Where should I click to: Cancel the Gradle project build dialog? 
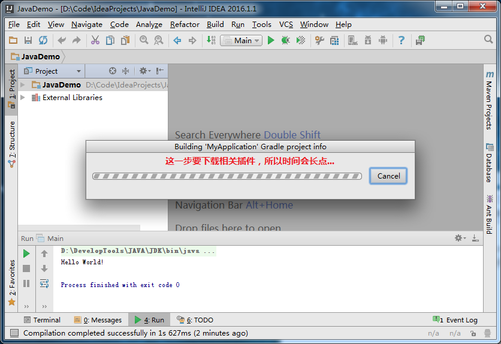388,176
